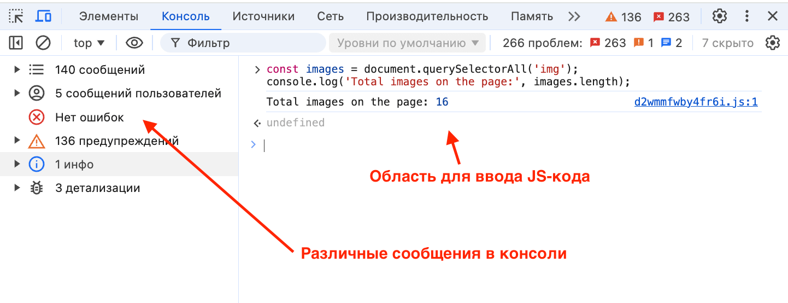Viewport: 788px width, 303px height.
Task: Open the top context dropdown
Action: tap(89, 43)
